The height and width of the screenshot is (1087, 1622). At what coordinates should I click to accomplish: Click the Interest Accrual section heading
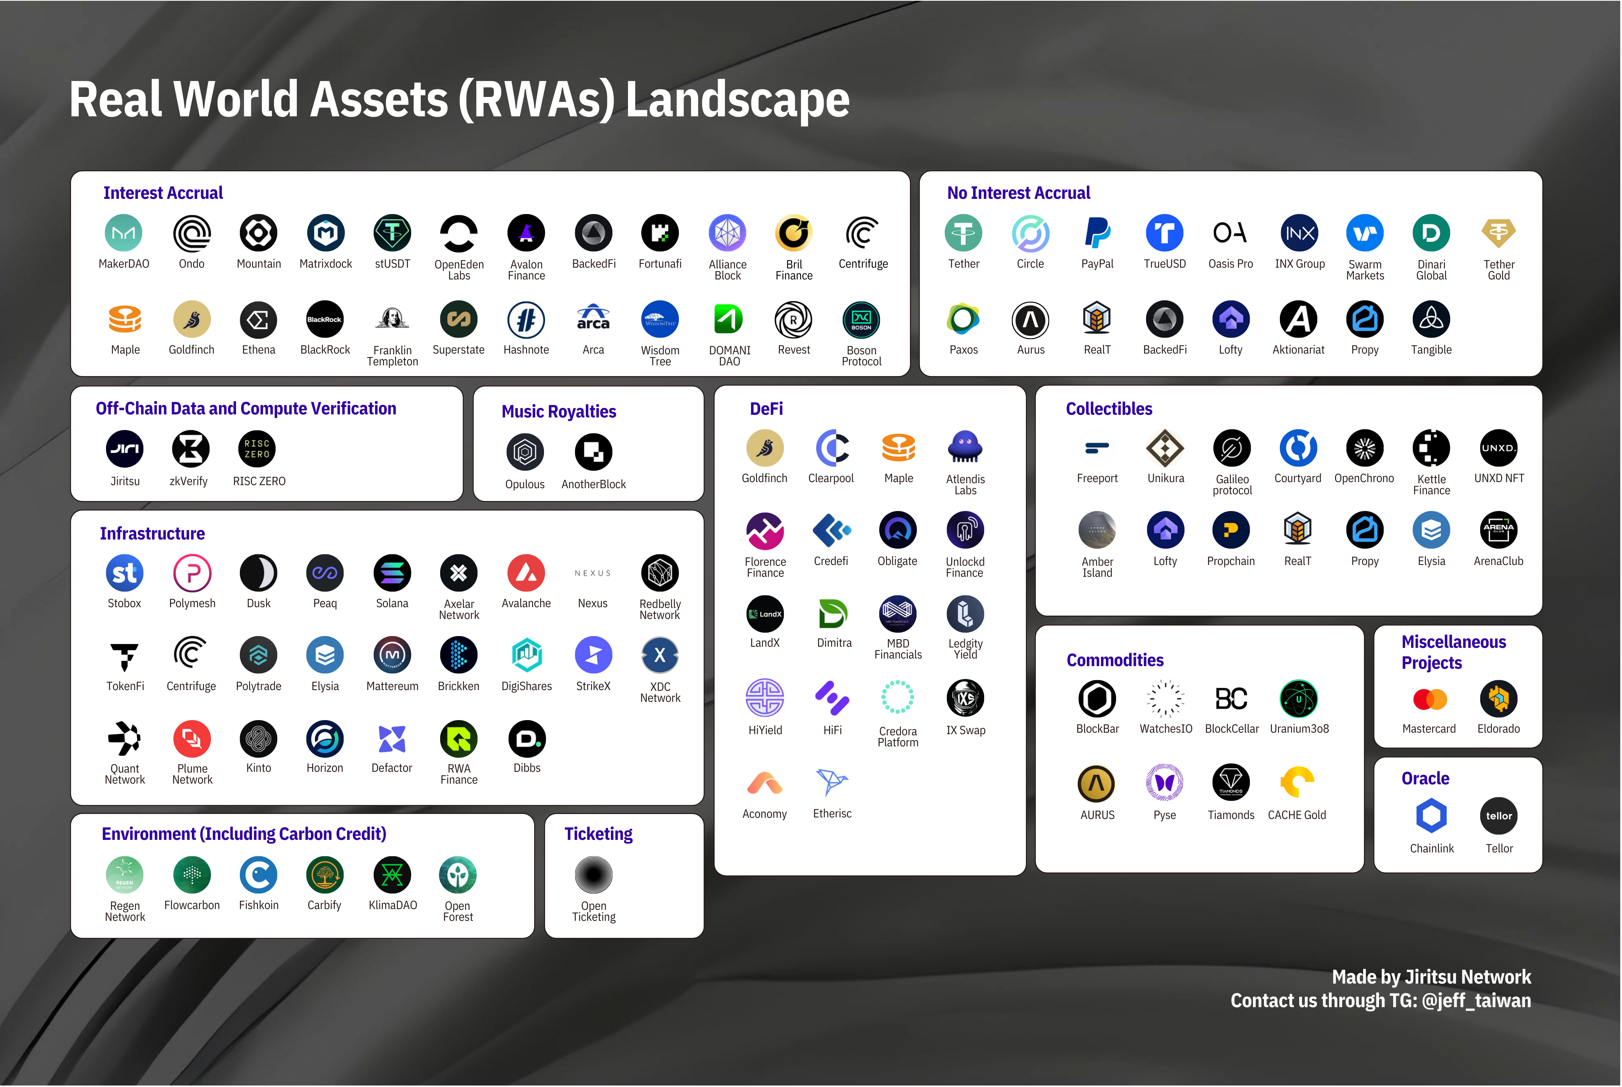163,193
